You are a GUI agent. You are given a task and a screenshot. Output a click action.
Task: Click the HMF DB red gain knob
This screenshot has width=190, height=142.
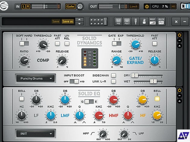click(113, 99)
